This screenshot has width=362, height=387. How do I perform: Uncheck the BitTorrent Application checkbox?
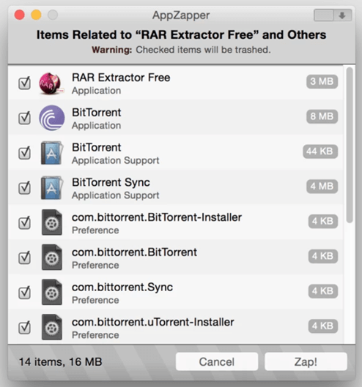click(x=24, y=118)
